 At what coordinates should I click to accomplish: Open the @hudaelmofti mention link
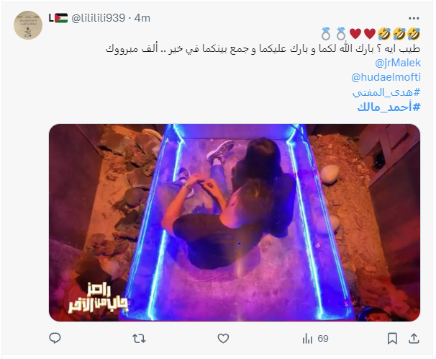pos(386,77)
